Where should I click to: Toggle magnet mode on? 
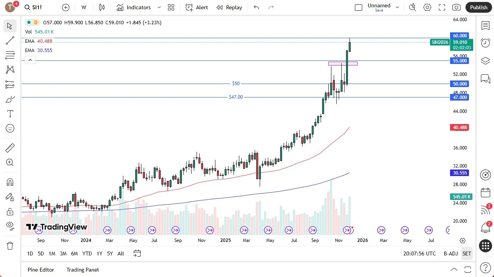pyautogui.click(x=10, y=182)
